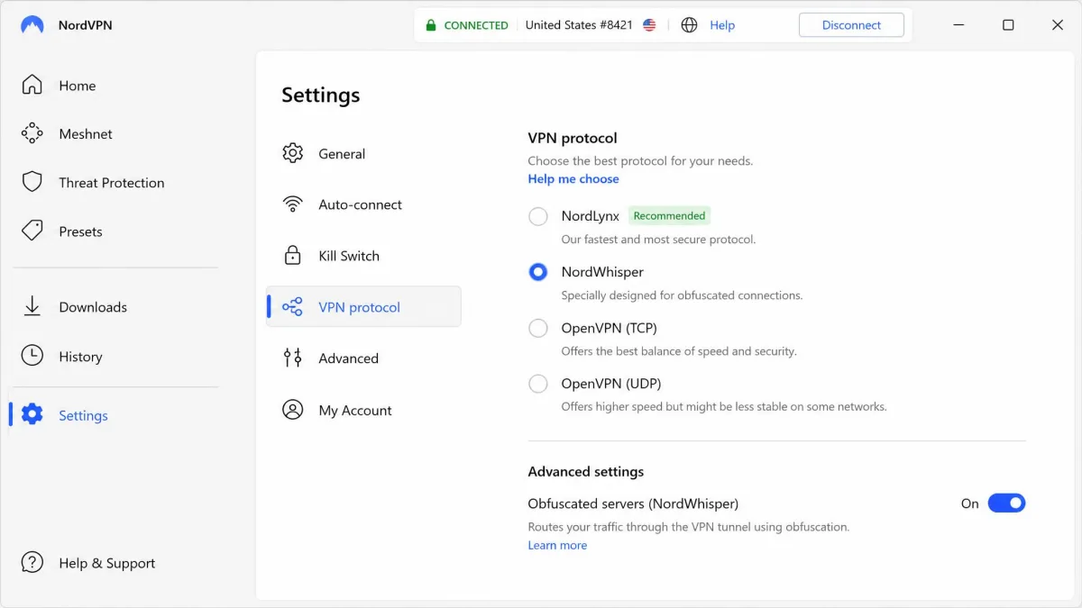The image size is (1082, 608).
Task: Click the 'Our fastest and most secure protocol.' text
Action: [x=658, y=240]
